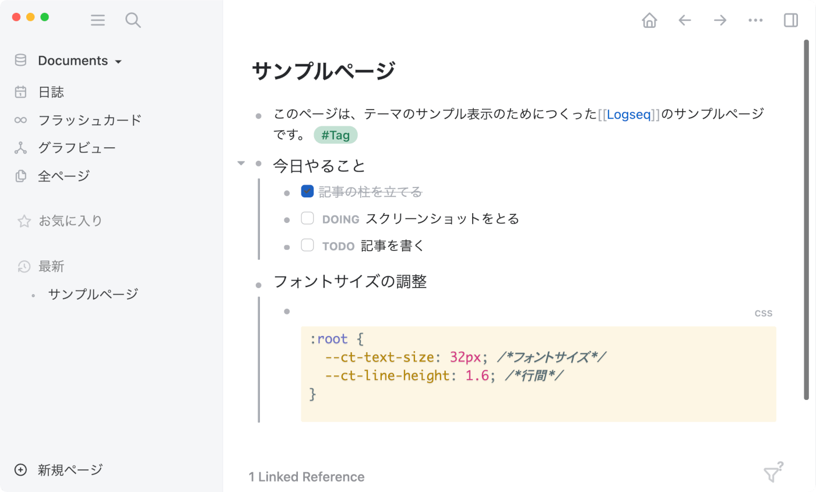816x492 pixels.
Task: Open the Documents graph switcher dropdown
Action: tap(118, 61)
